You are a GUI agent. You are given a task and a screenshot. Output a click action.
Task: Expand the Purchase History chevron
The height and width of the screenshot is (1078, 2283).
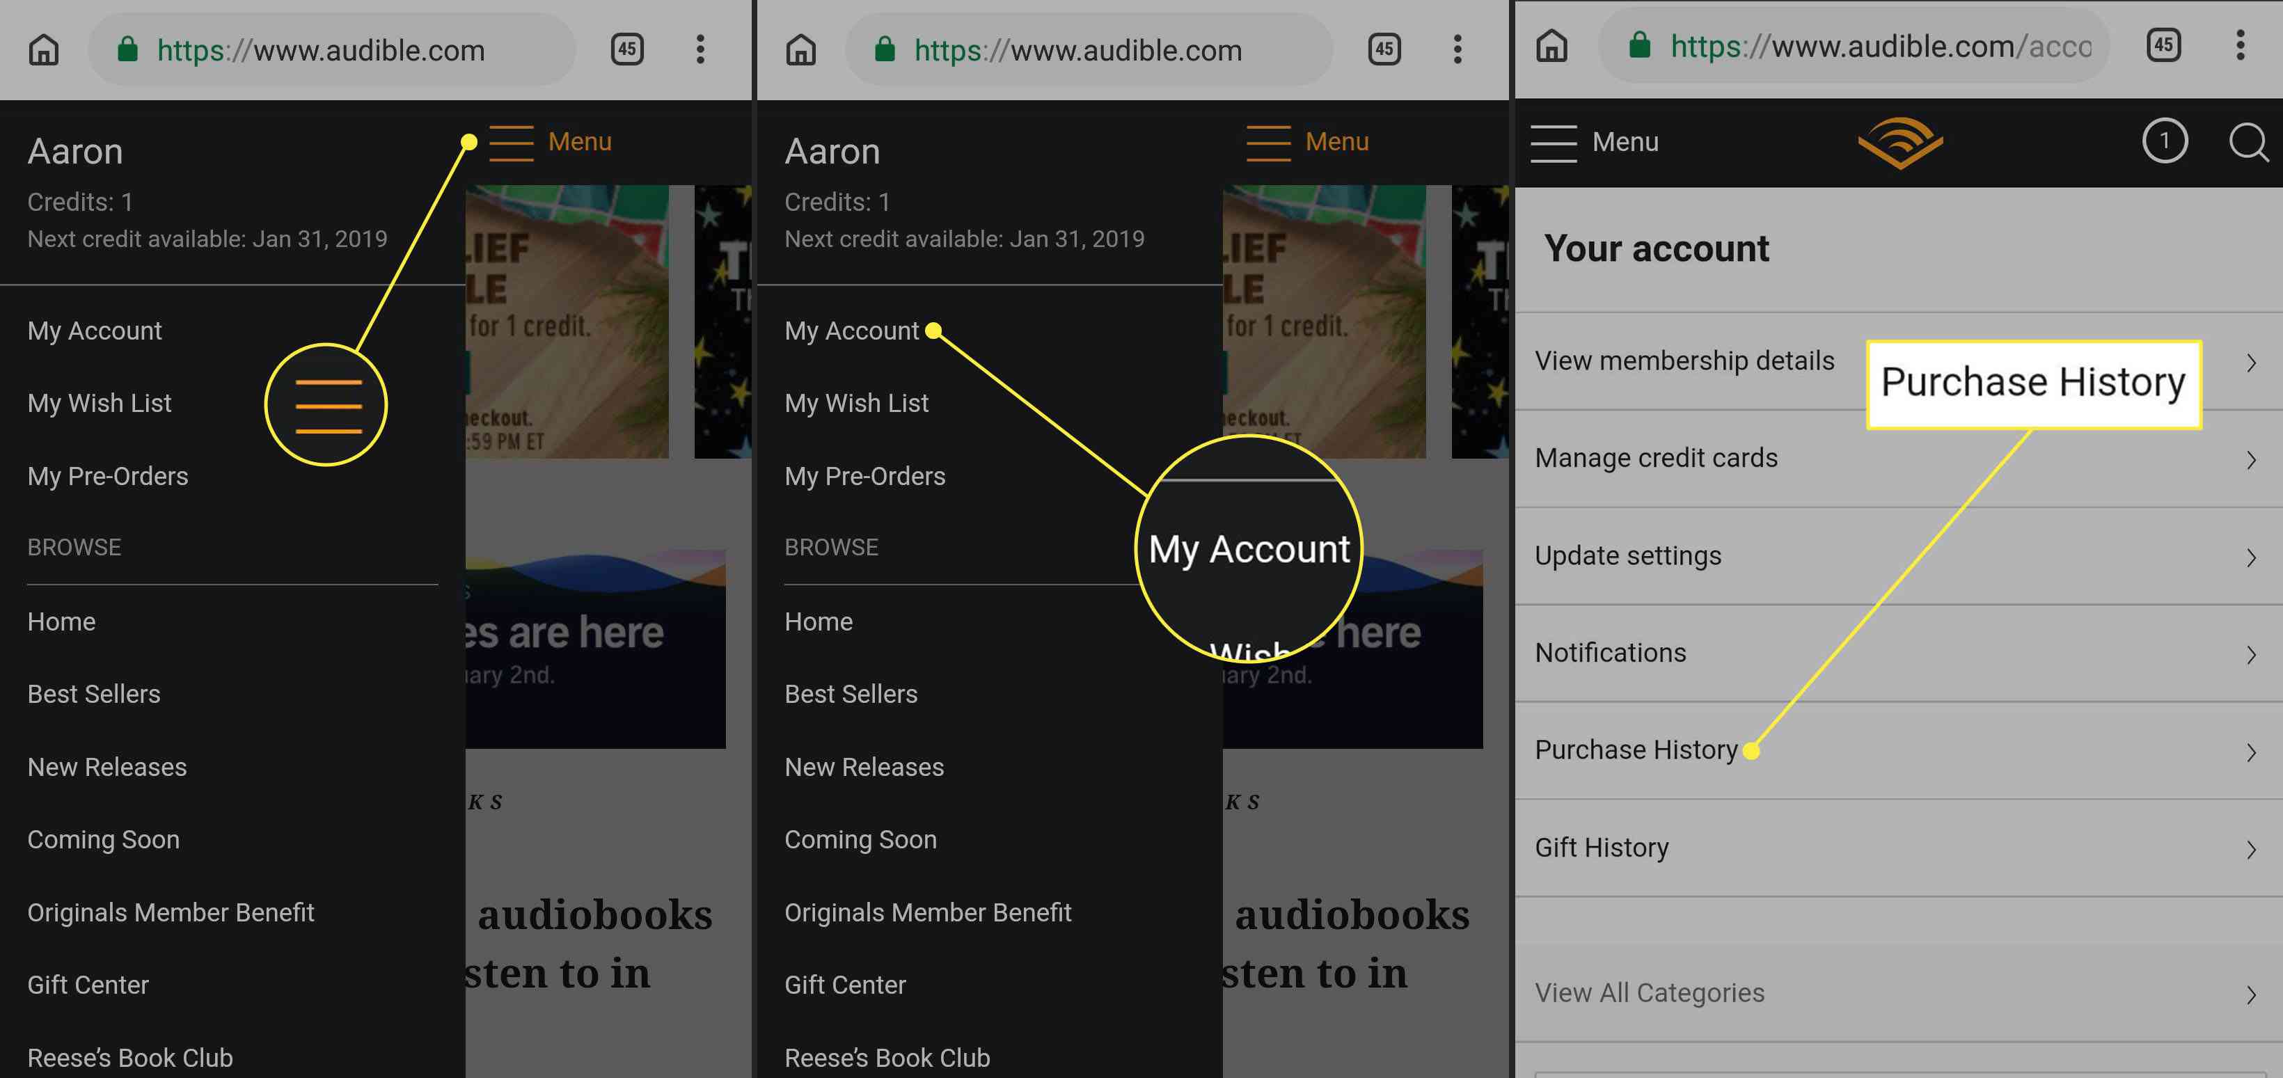pyautogui.click(x=2251, y=752)
